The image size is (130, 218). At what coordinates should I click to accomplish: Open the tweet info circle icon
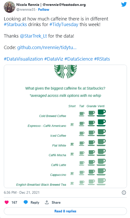click(124, 192)
